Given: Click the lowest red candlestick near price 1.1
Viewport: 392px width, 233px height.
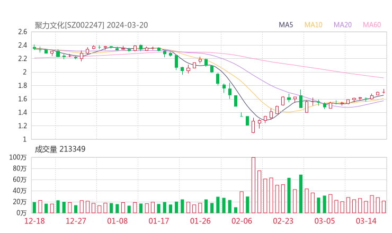Looking at the screenshot, I should click(x=253, y=127).
